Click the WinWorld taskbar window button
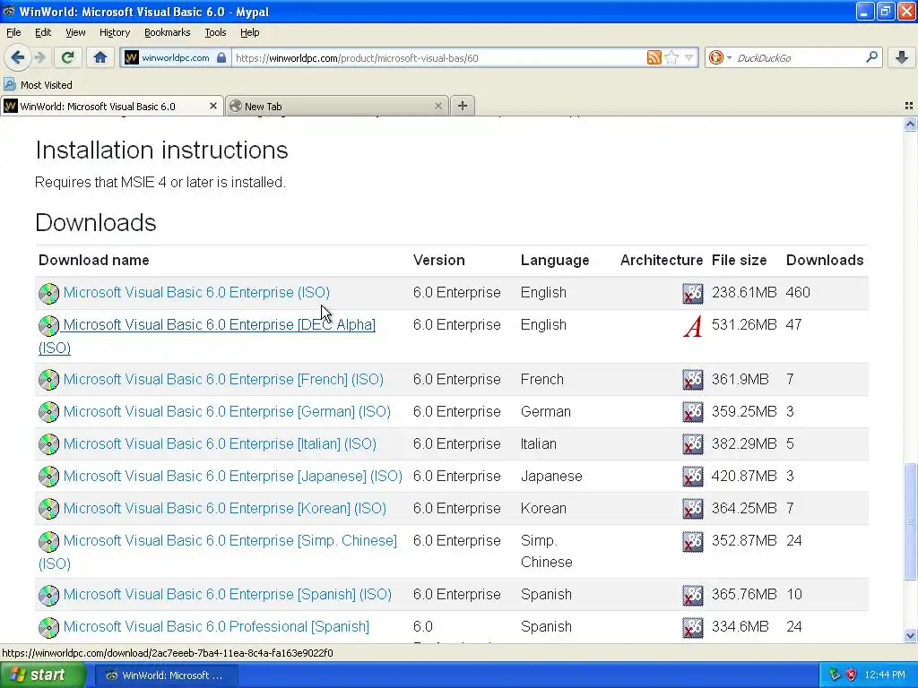The height and width of the screenshot is (688, 918). (x=166, y=675)
